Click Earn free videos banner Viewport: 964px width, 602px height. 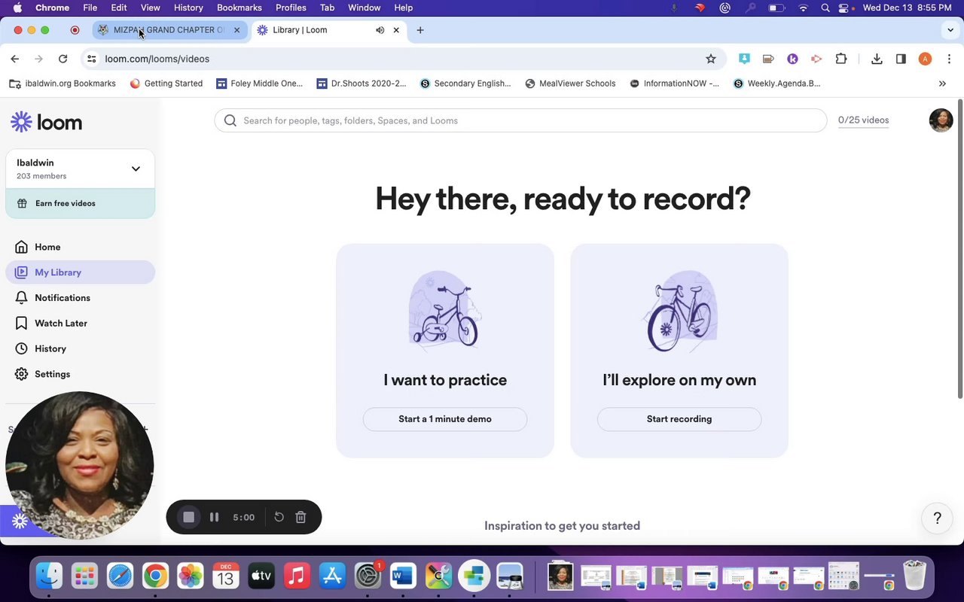pyautogui.click(x=80, y=203)
